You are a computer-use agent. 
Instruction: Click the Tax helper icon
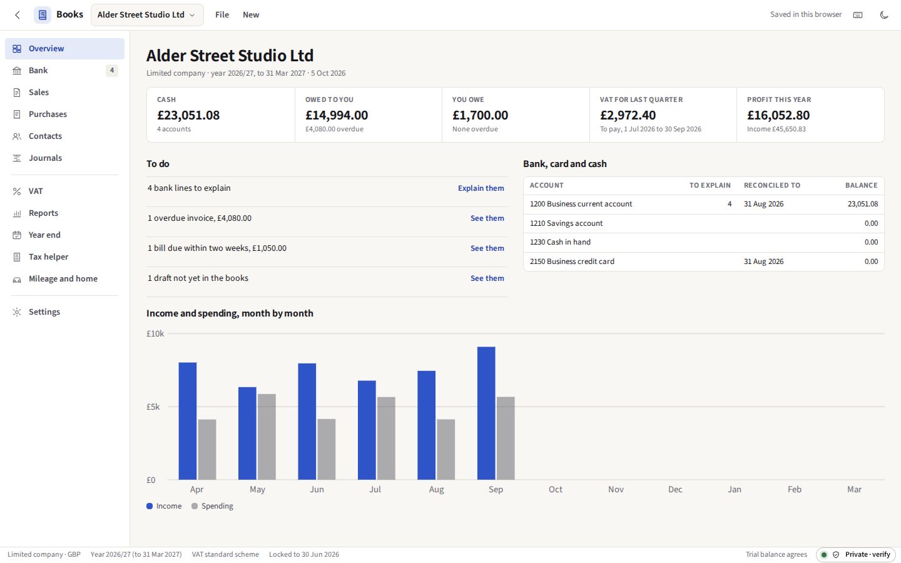[17, 257]
